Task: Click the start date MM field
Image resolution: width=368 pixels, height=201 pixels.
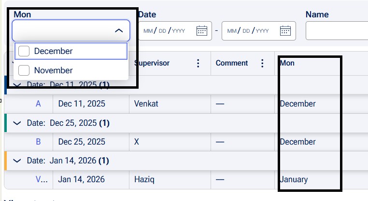Action: [x=148, y=31]
